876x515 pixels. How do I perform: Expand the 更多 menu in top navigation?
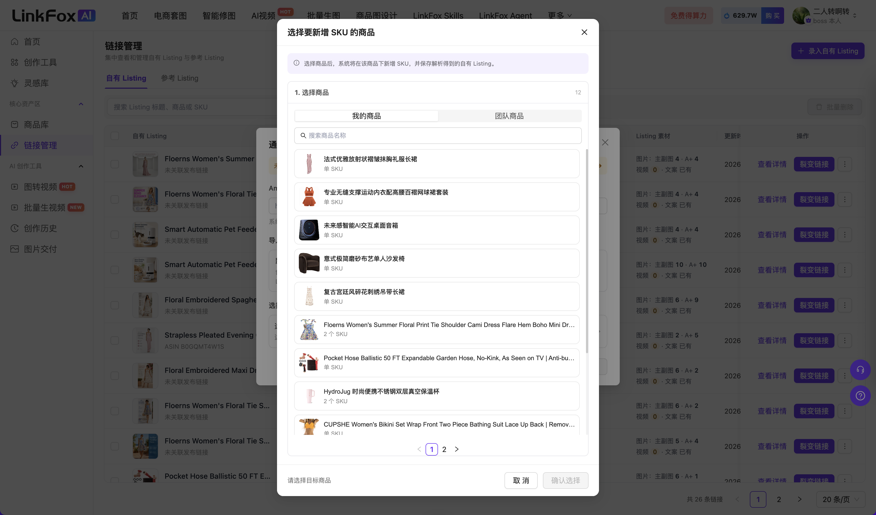pyautogui.click(x=559, y=15)
